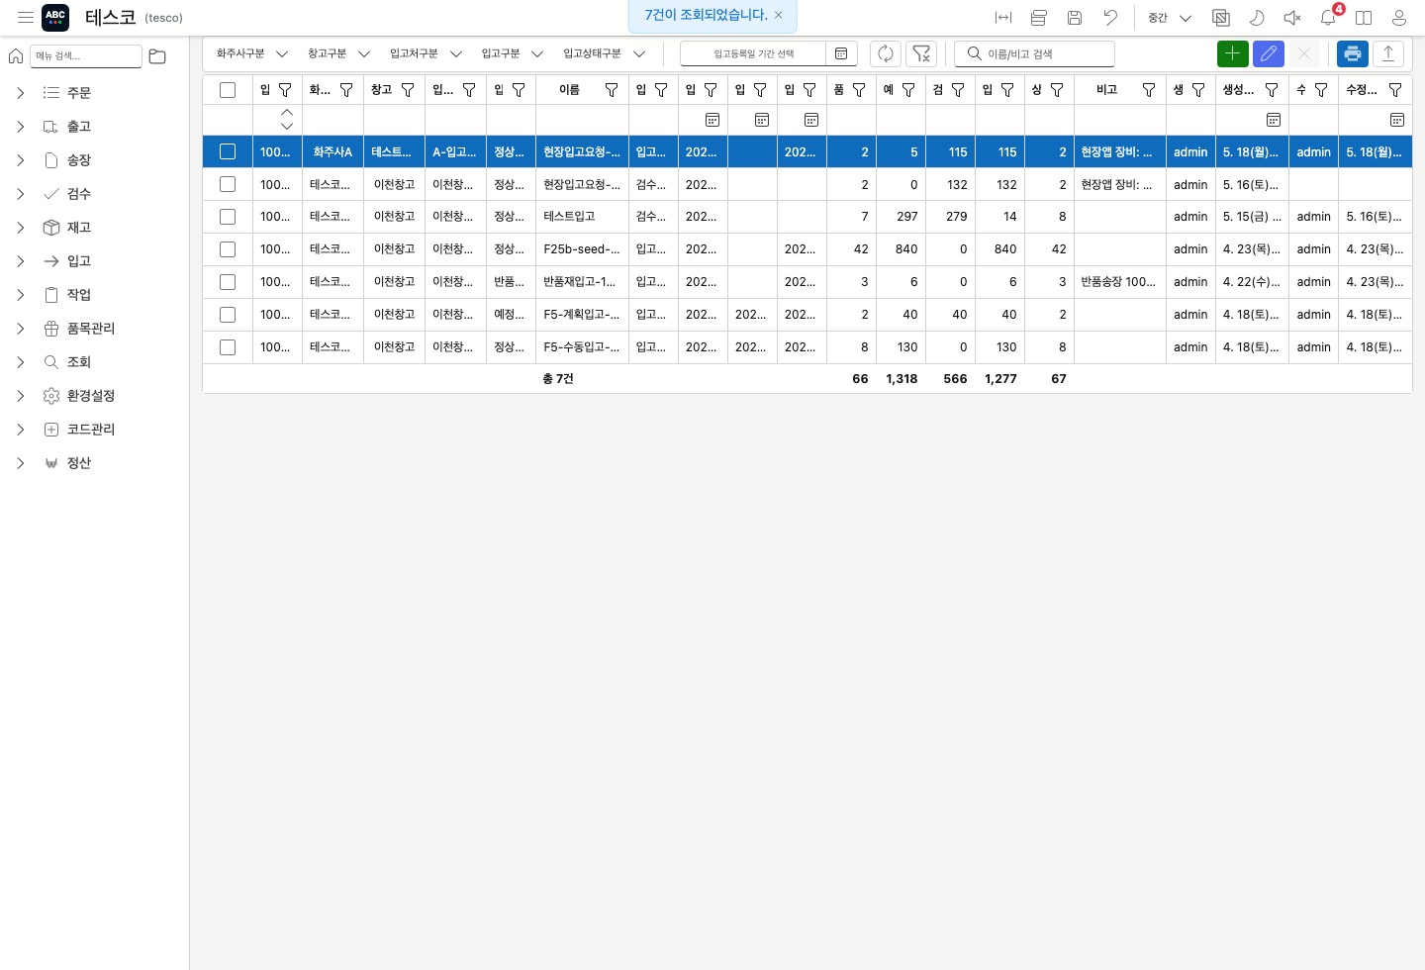Click the clear filter funnel icon

(x=921, y=53)
